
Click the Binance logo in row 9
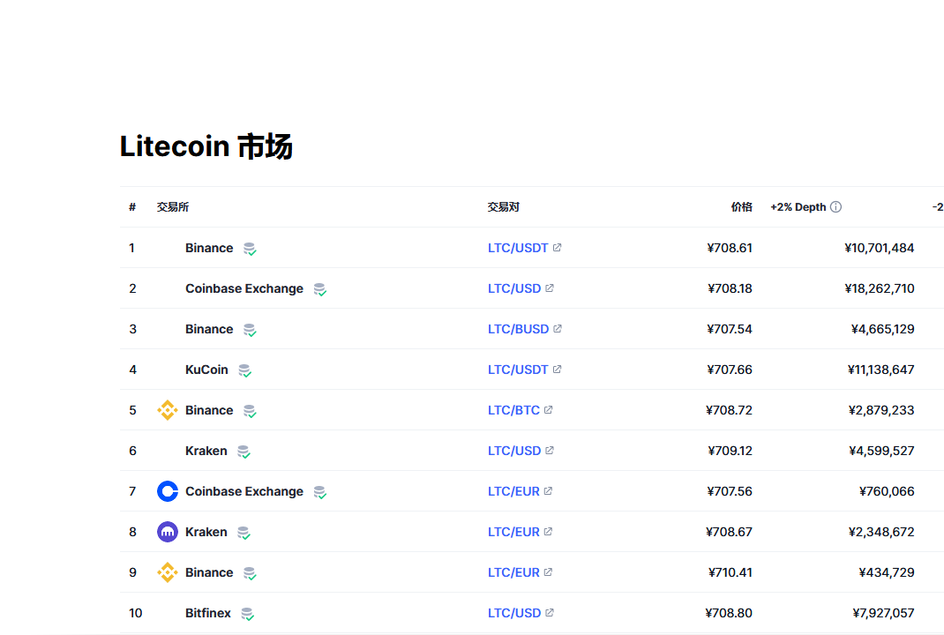(x=168, y=572)
